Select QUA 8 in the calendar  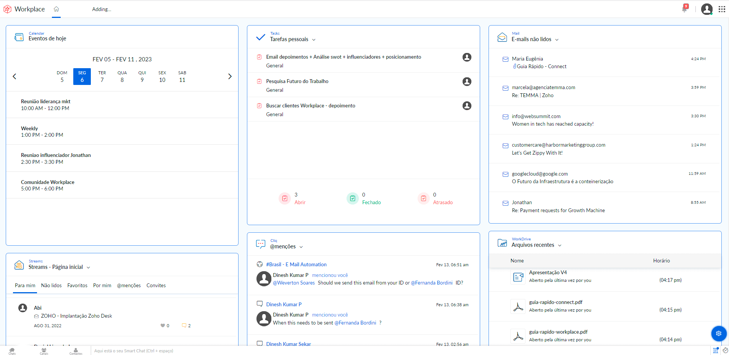coord(122,77)
